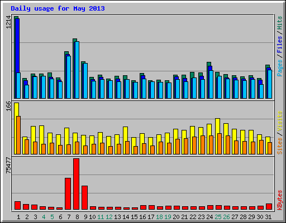Select the cyan pages bar for day 24
286x223 pixels.
click(211, 84)
